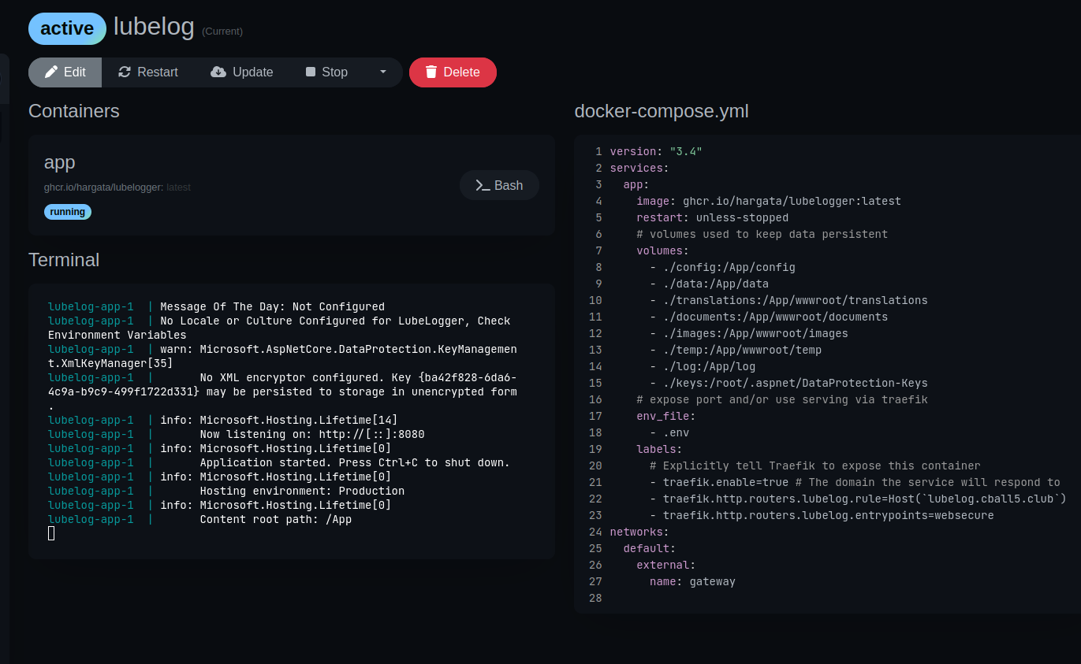
Task: Click the ./documents volume line
Action: click(x=769, y=317)
